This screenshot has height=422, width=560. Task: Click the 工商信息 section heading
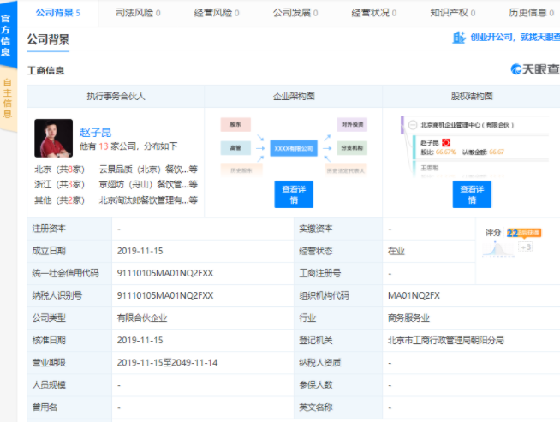point(45,70)
